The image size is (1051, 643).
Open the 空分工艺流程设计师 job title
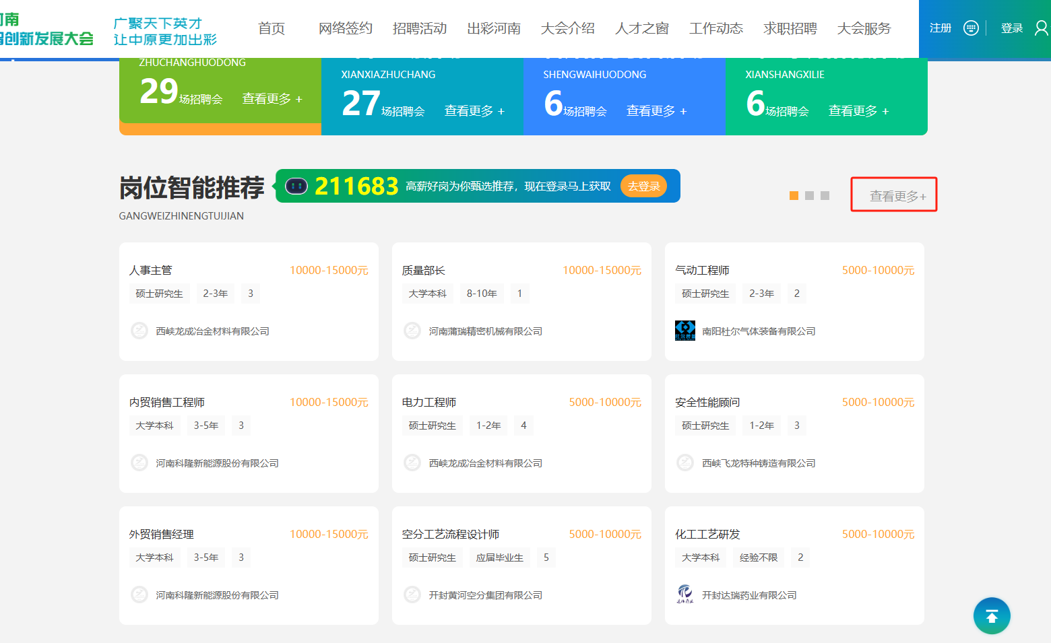tap(451, 534)
